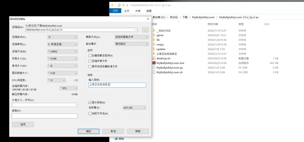Open the 路径模式 相对路径 dropdown
304x142 pixels.
point(131,44)
